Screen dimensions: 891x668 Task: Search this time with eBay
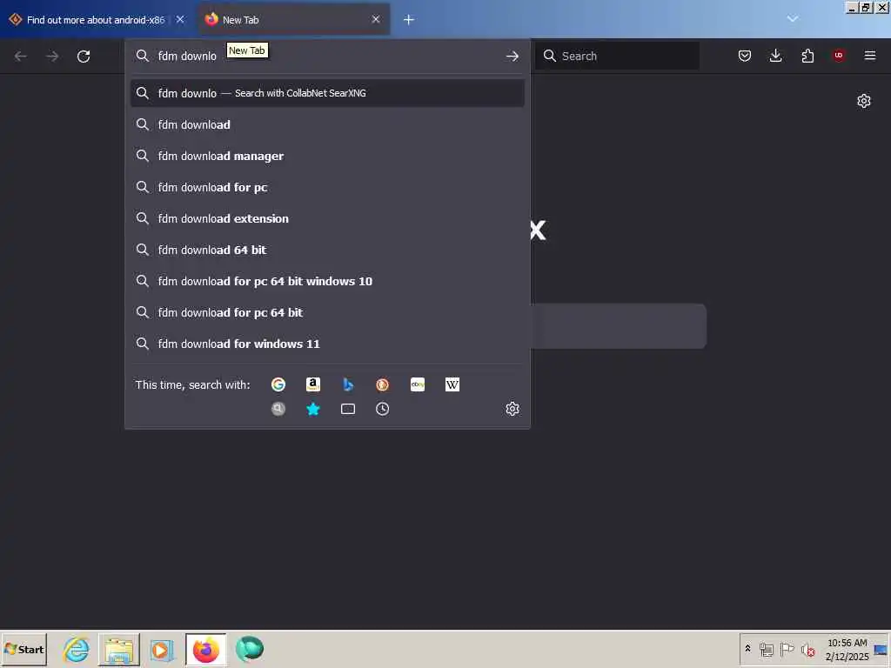(x=418, y=384)
